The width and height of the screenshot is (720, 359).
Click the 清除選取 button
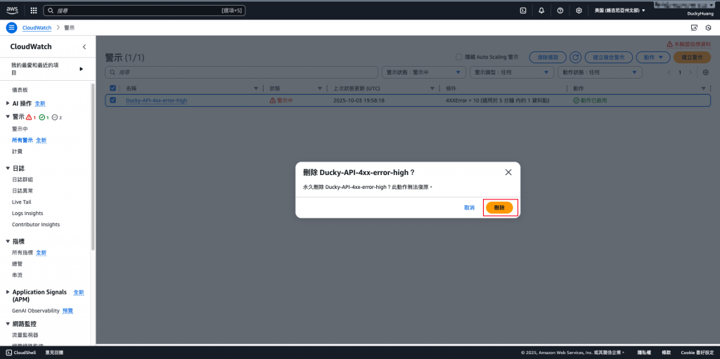548,58
